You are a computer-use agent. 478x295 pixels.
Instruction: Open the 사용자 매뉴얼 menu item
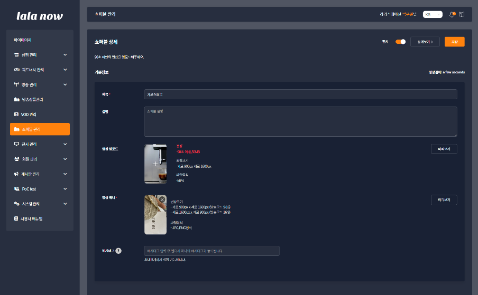tap(40, 218)
